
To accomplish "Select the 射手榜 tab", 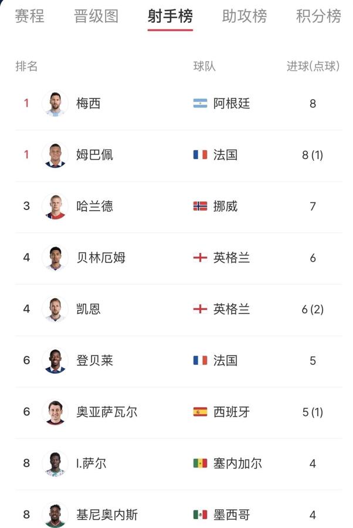I will [170, 16].
